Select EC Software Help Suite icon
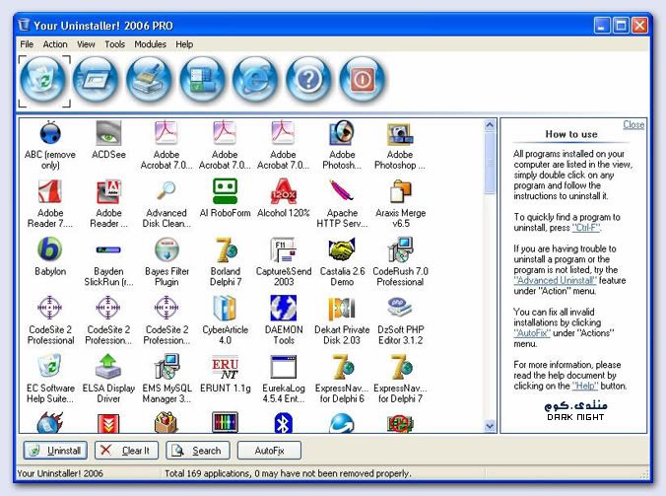Screen dimensions: 666x496 (x=49, y=367)
